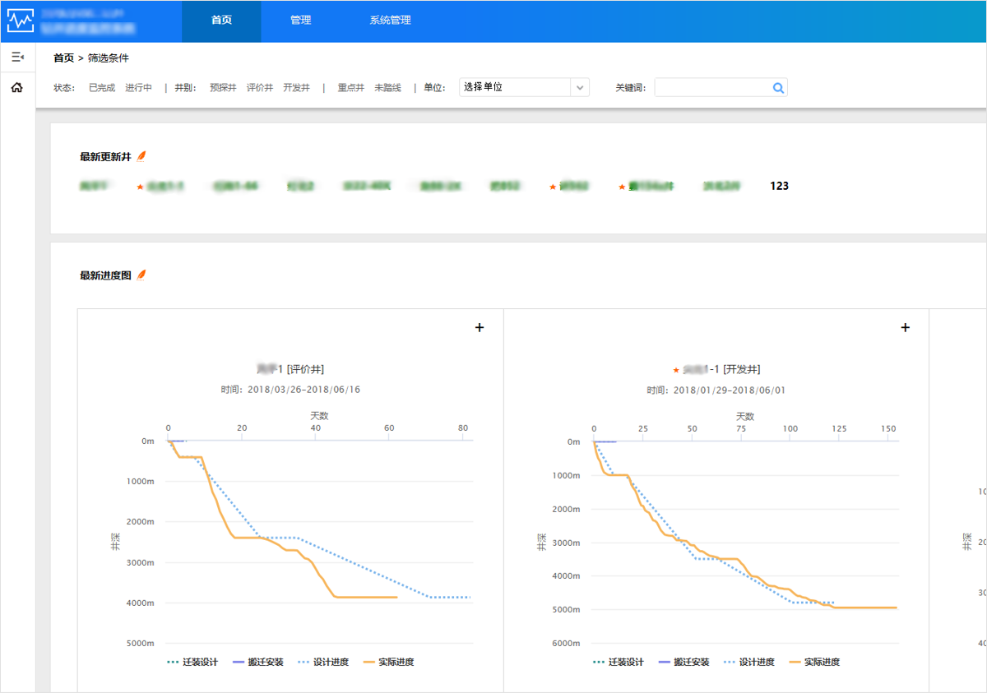The height and width of the screenshot is (693, 987).
Task: Toggle 设计进度 legend in the 评价井 chart
Action: coord(323,662)
